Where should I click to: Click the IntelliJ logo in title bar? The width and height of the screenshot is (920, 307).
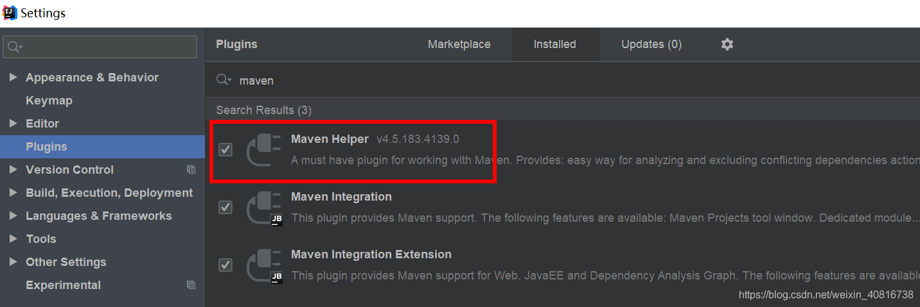(x=10, y=12)
